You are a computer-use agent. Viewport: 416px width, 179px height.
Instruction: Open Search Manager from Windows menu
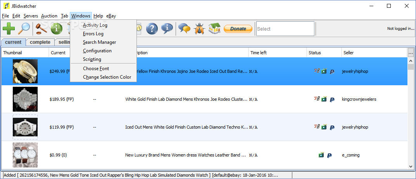[104, 42]
